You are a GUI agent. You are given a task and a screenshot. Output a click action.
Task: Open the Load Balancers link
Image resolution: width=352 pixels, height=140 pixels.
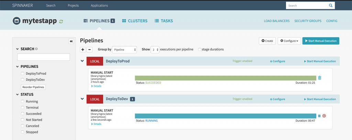coord(276,21)
